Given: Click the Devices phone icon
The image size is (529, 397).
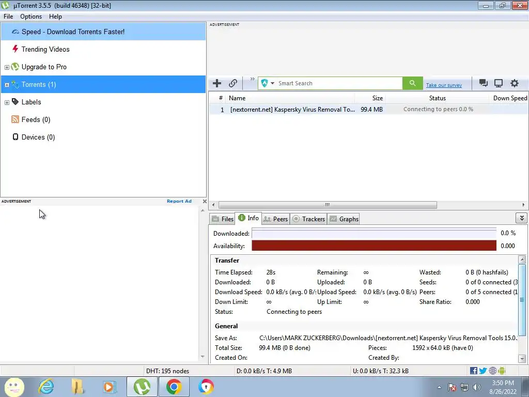Looking at the screenshot, I should (15, 136).
